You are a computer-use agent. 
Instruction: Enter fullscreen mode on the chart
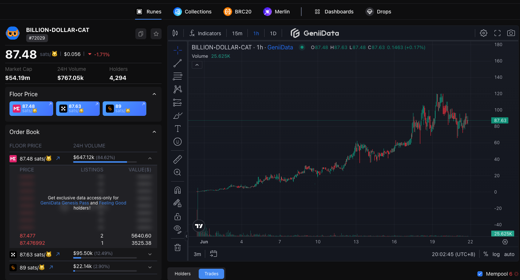tap(497, 33)
